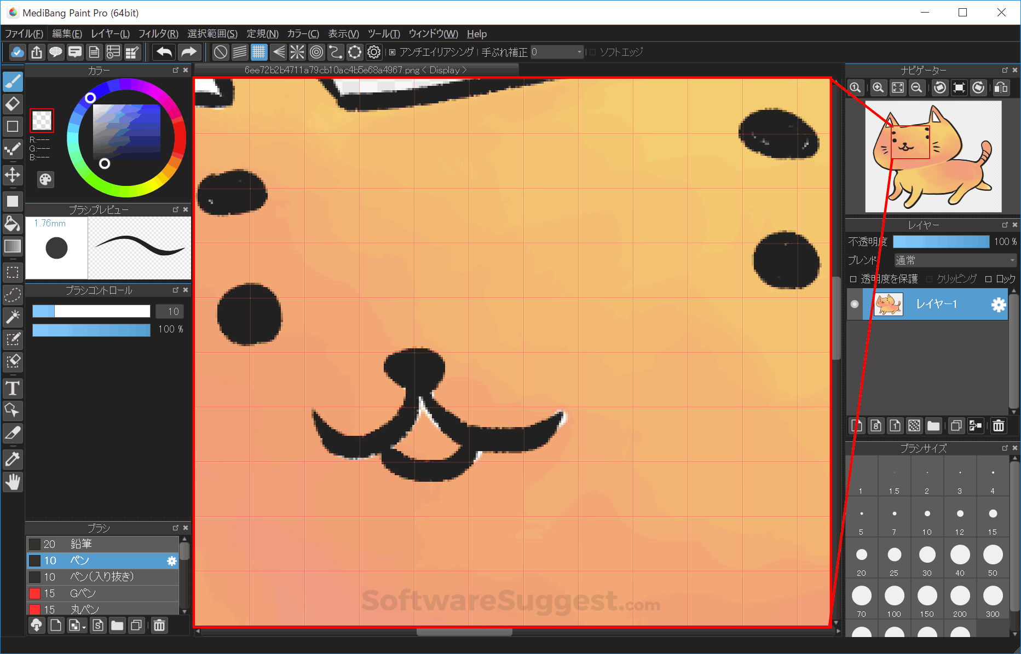Open the ウィンドウ menu
Image resolution: width=1021 pixels, height=654 pixels.
coord(433,33)
